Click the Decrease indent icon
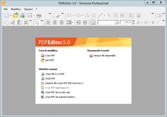 point(85,22)
